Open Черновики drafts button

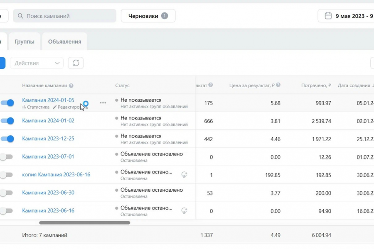click(148, 16)
